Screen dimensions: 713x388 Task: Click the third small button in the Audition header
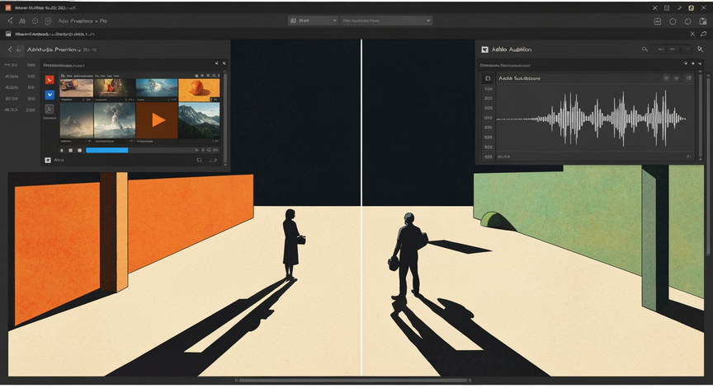point(687,49)
